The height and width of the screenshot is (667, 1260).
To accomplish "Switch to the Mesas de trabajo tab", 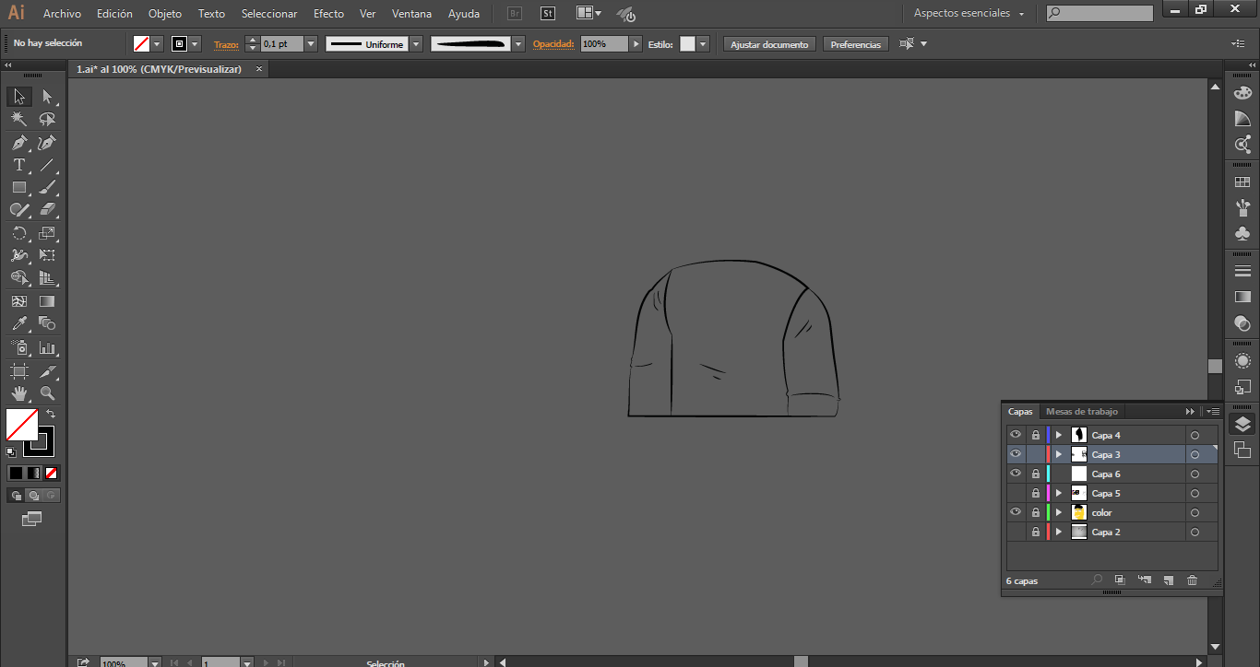I will pos(1081,412).
